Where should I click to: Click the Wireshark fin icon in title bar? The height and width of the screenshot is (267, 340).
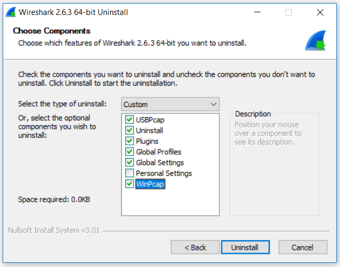[11, 12]
